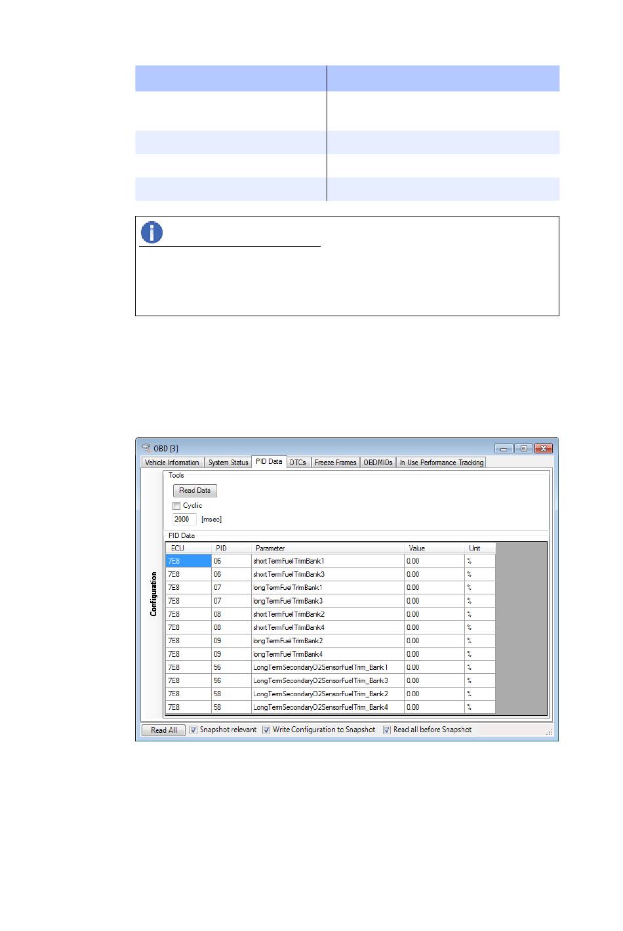623x931 pixels.
Task: Select the longTermFuelTrimBank1 parameter
Action: click(x=328, y=588)
